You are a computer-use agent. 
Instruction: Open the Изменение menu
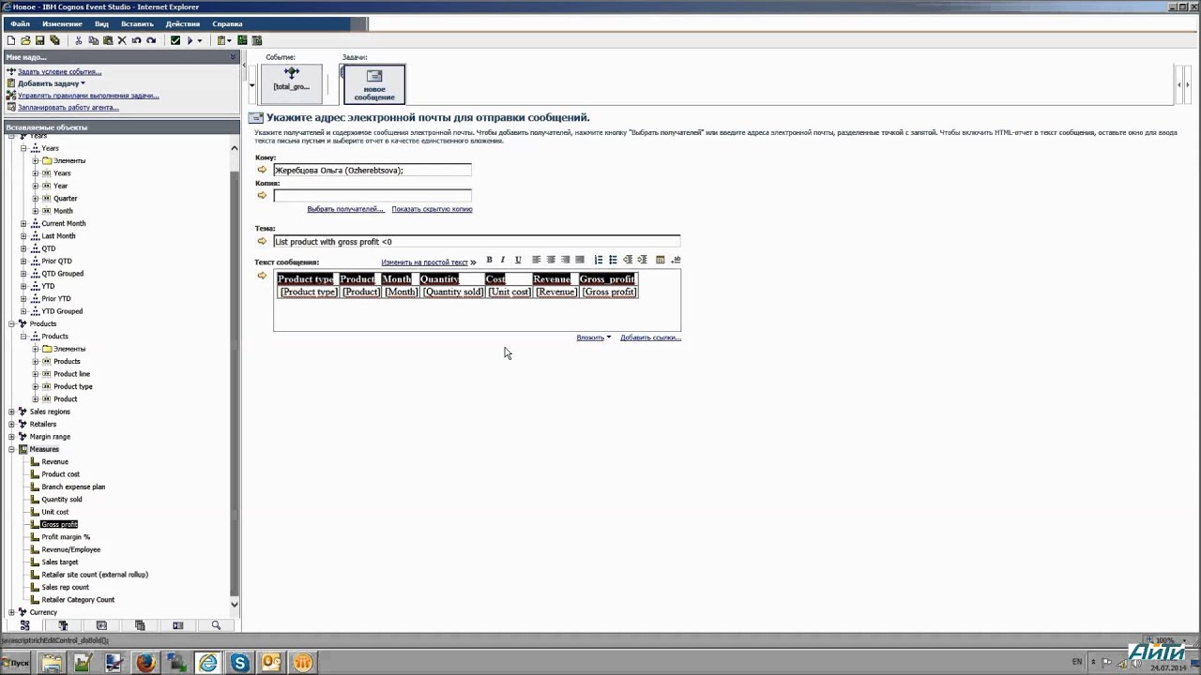pyautogui.click(x=62, y=23)
